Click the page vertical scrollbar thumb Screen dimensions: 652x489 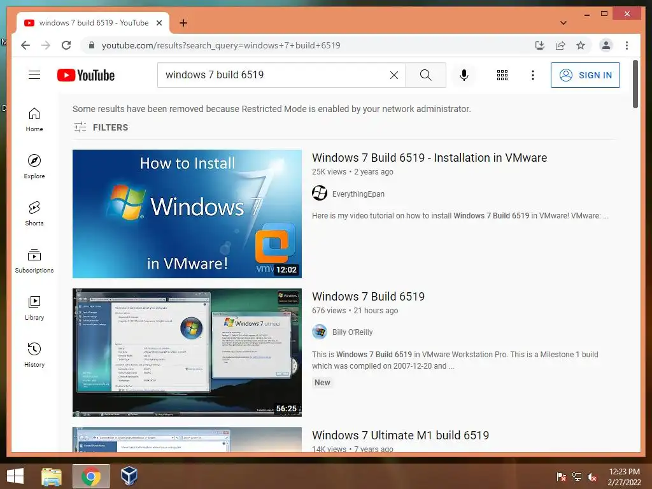(635, 85)
